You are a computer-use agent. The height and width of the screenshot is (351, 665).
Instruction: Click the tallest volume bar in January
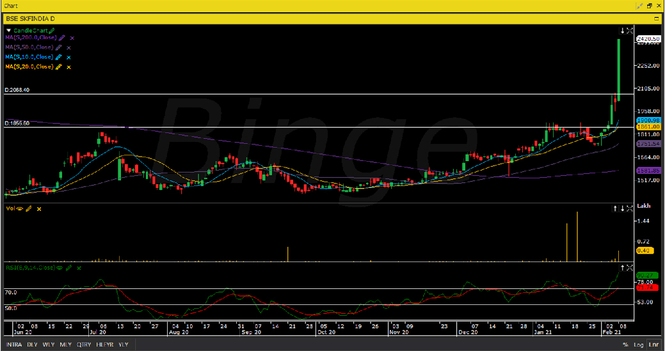pyautogui.click(x=577, y=237)
